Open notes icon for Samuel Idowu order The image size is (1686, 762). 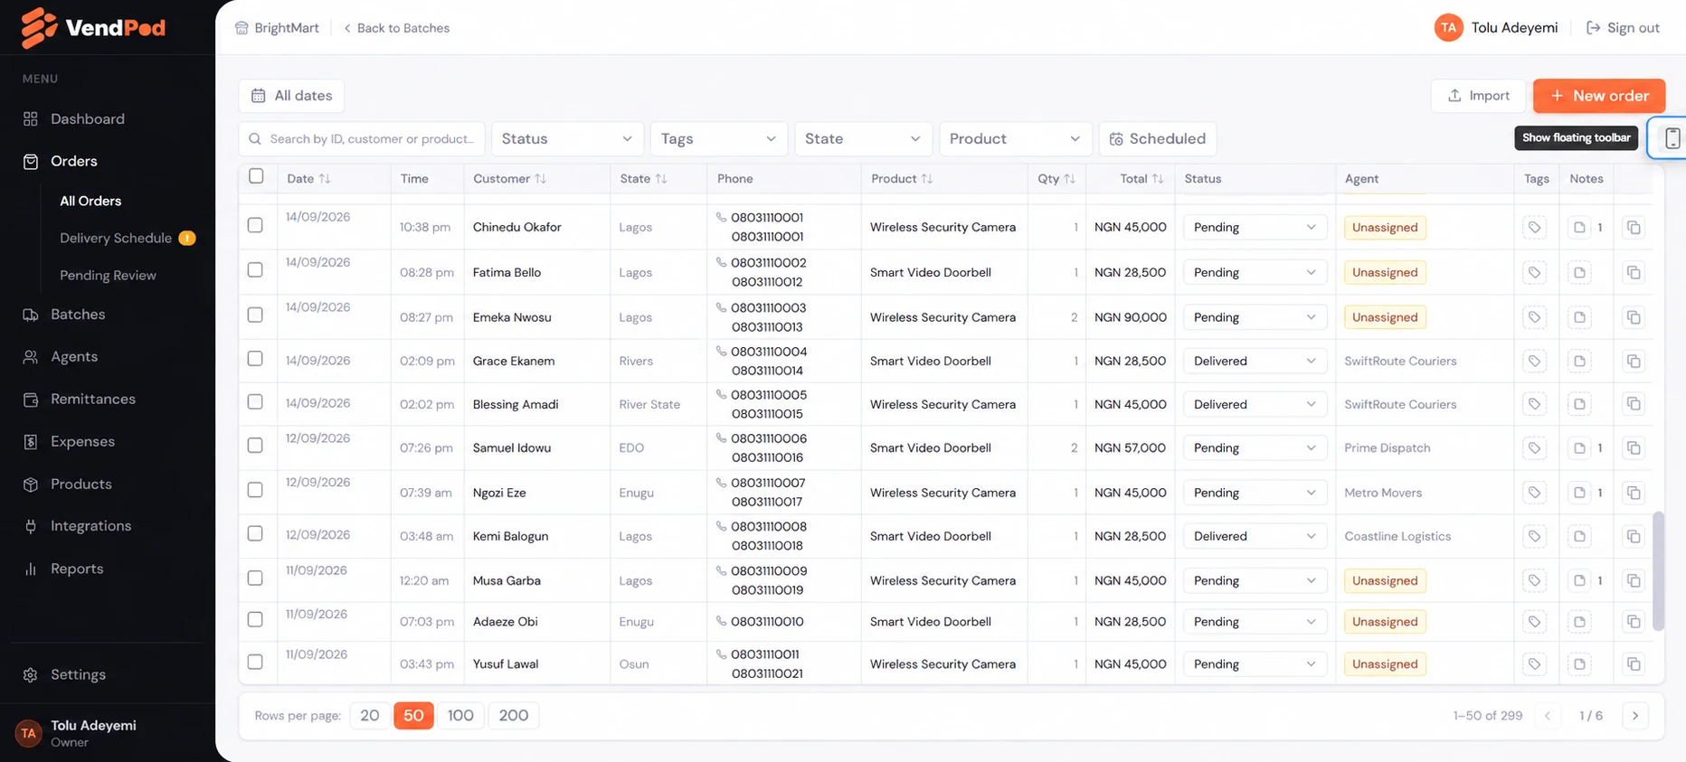click(1579, 448)
